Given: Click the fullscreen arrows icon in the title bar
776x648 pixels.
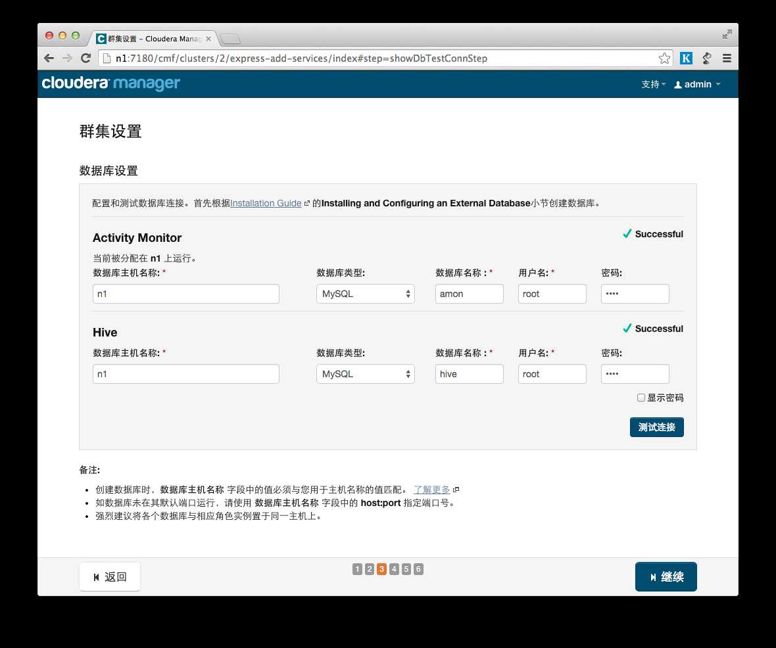Looking at the screenshot, I should pyautogui.click(x=727, y=34).
